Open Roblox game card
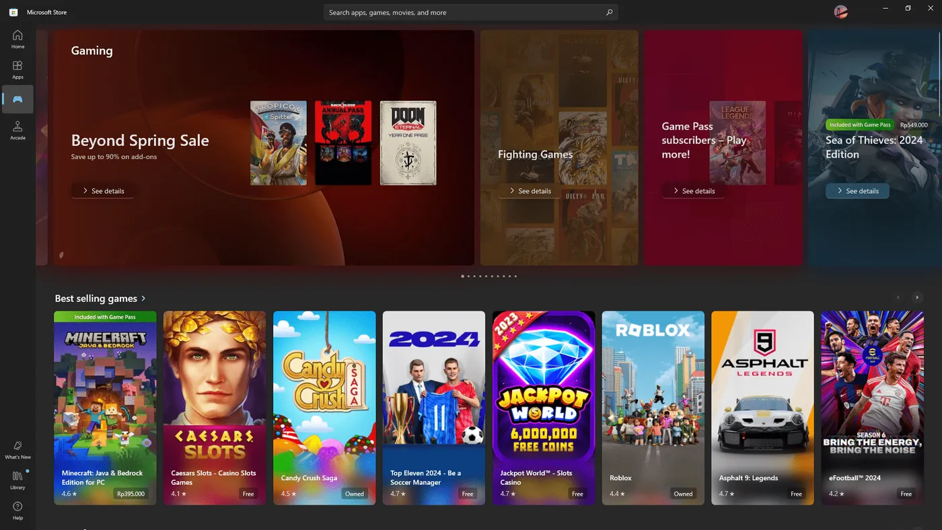This screenshot has width=942, height=530. click(x=653, y=408)
